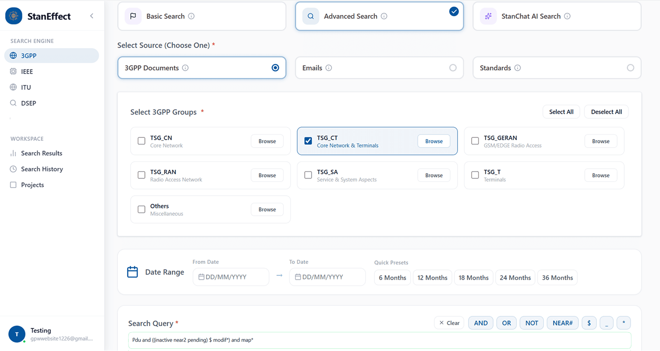Screen dimensions: 660x351
Task: Click the DSEP search icon in sidebar
Action: (13, 103)
